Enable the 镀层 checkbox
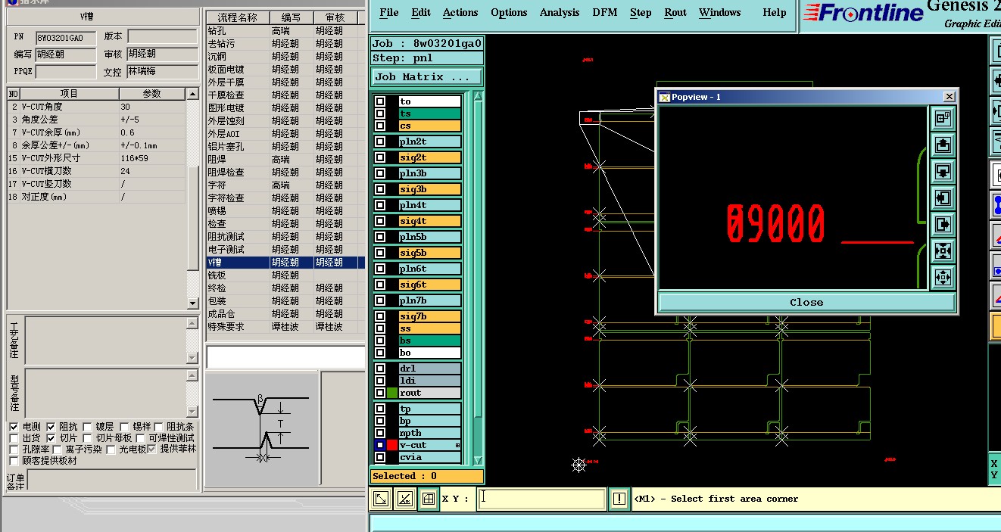This screenshot has height=532, width=1001. (x=88, y=427)
